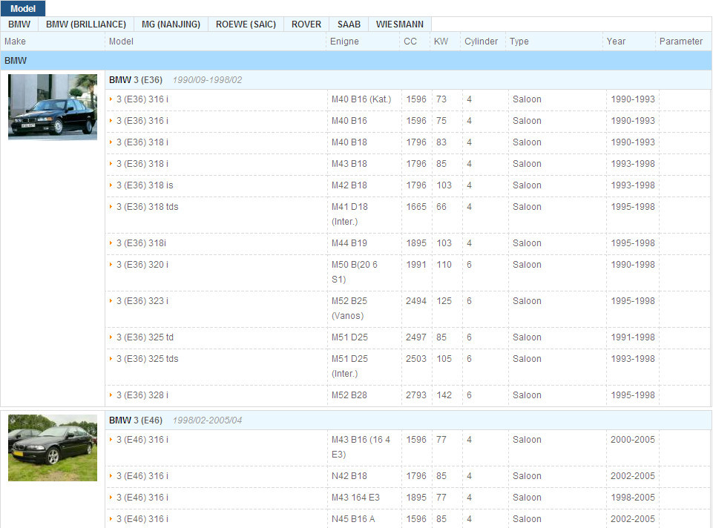713x528 pixels.
Task: Click the 3 (E36) 325 td link
Action: point(145,337)
